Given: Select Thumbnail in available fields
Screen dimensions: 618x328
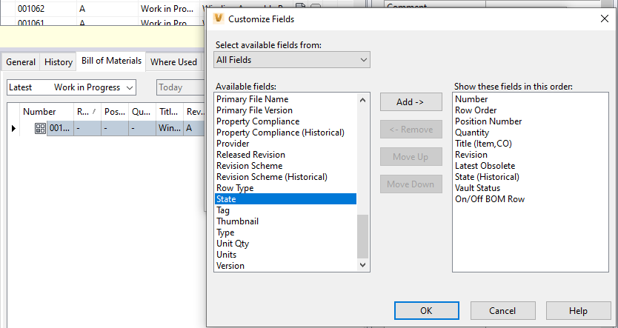Looking at the screenshot, I should click(237, 221).
